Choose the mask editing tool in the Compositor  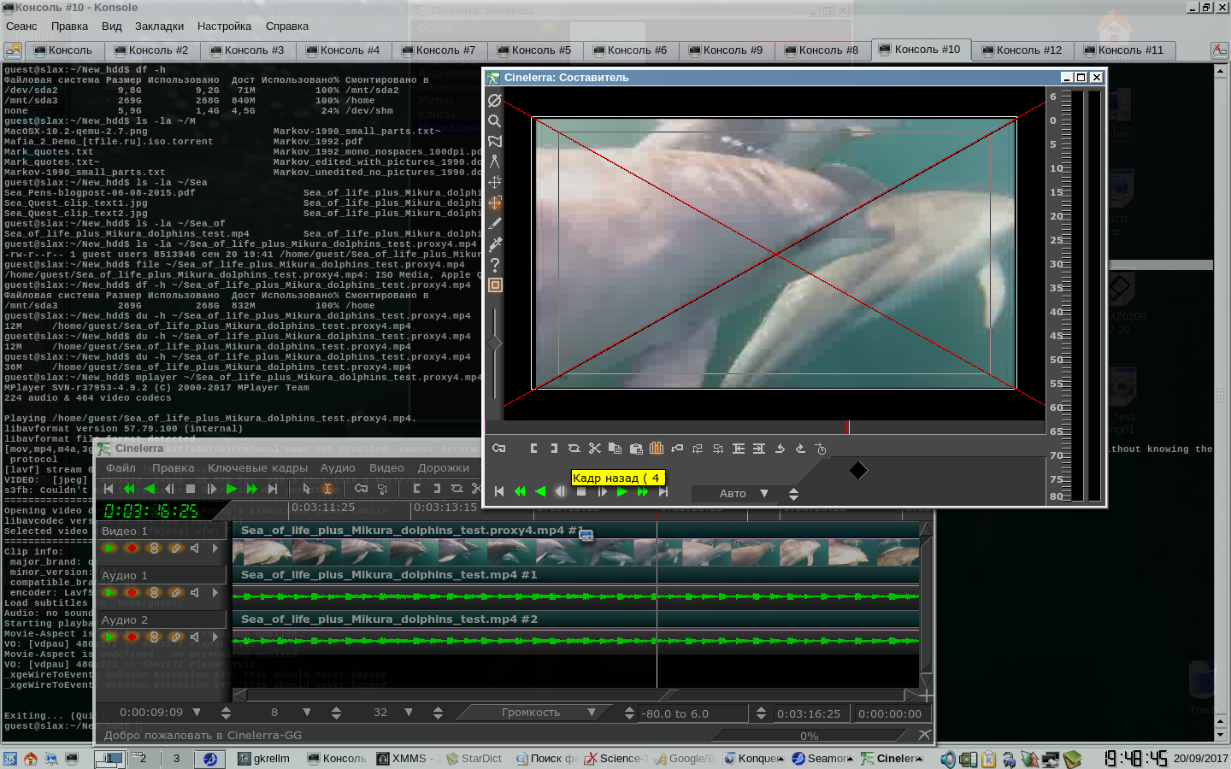(x=494, y=141)
